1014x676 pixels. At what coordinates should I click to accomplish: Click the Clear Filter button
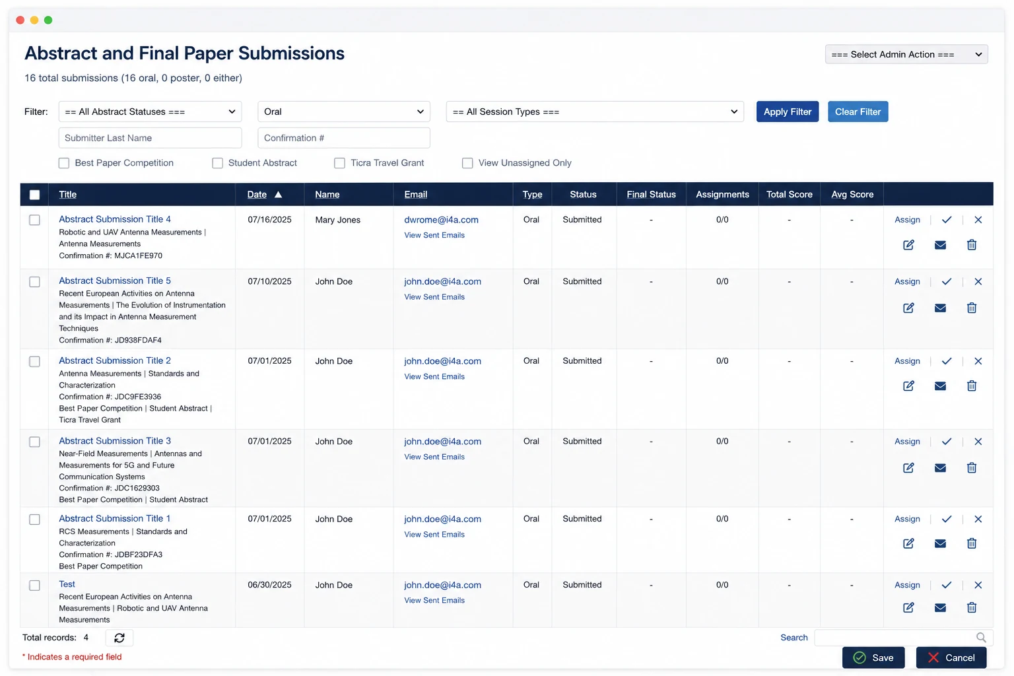(x=858, y=112)
